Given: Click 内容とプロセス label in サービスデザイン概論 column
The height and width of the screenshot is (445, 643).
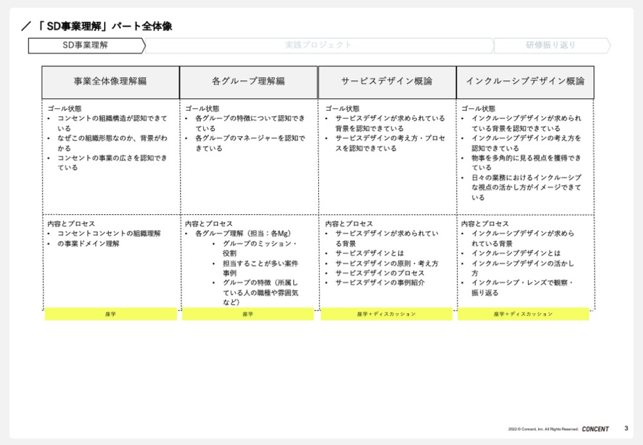Looking at the screenshot, I should 349,224.
